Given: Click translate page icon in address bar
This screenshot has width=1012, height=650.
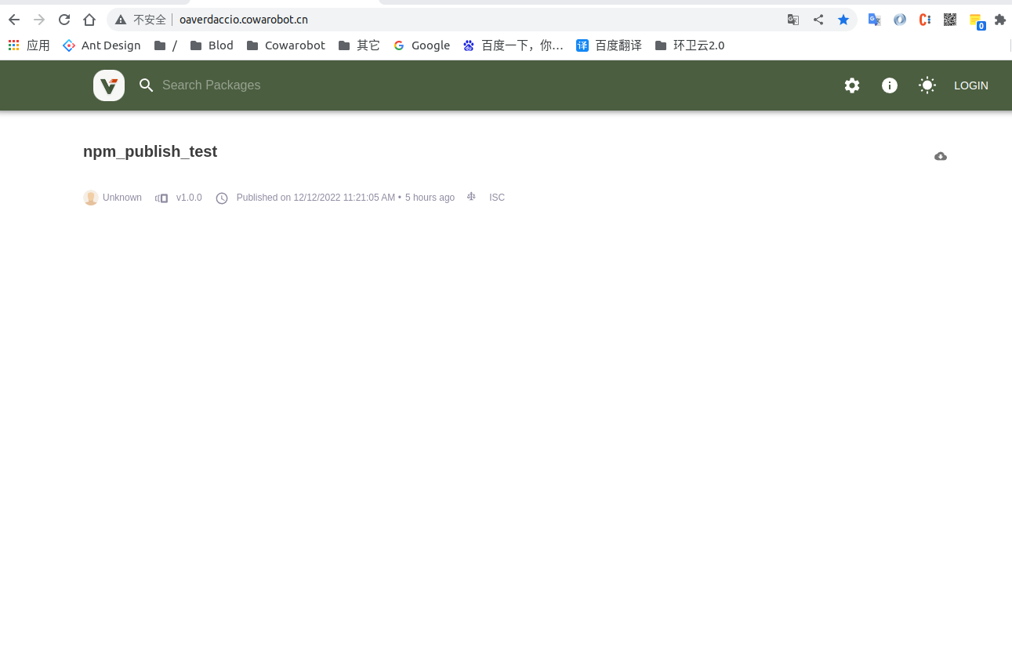Looking at the screenshot, I should click(x=793, y=20).
